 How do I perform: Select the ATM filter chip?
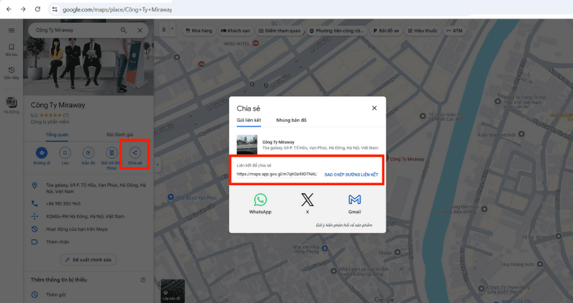click(454, 31)
